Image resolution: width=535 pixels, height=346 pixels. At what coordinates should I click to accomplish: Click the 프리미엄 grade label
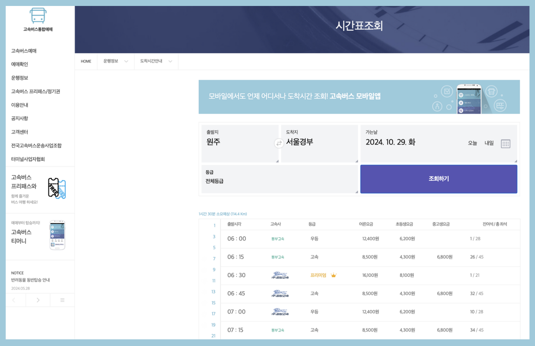click(318, 275)
